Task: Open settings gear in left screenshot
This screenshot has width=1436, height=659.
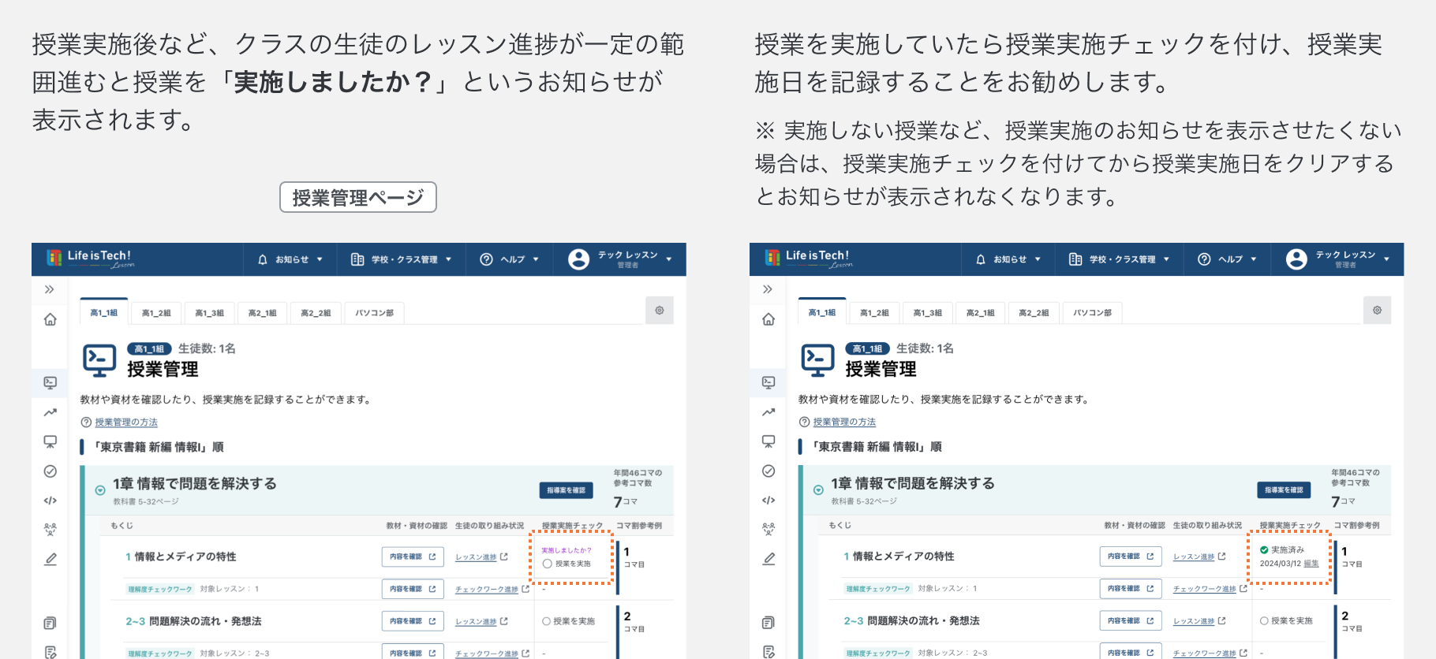Action: tap(660, 311)
